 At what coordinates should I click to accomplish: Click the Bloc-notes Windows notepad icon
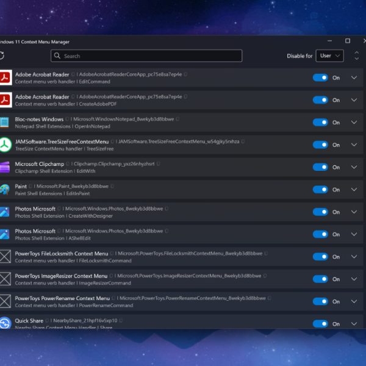click(x=4, y=123)
